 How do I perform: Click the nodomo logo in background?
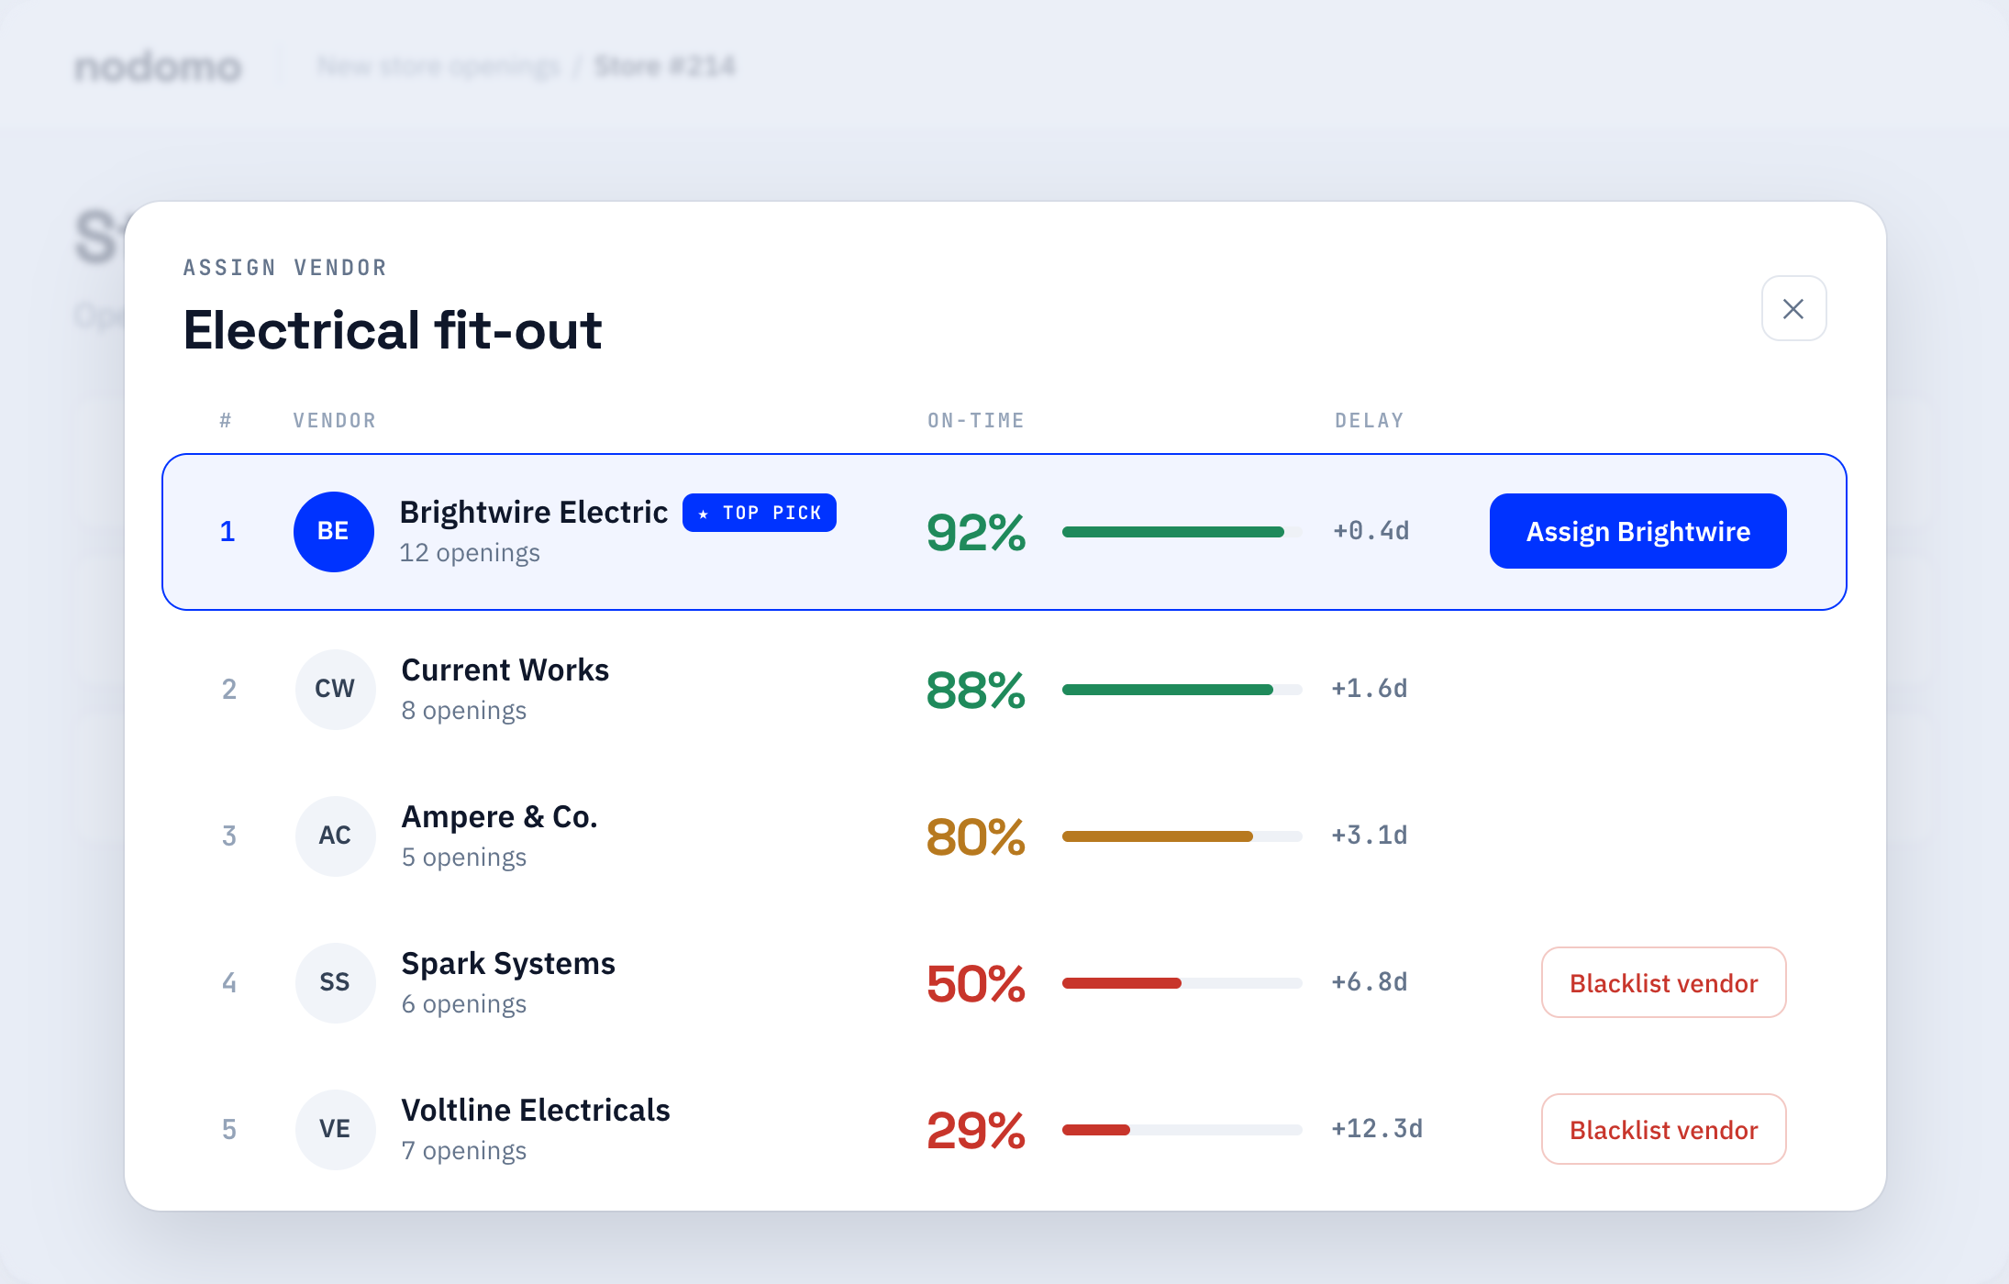point(158,67)
